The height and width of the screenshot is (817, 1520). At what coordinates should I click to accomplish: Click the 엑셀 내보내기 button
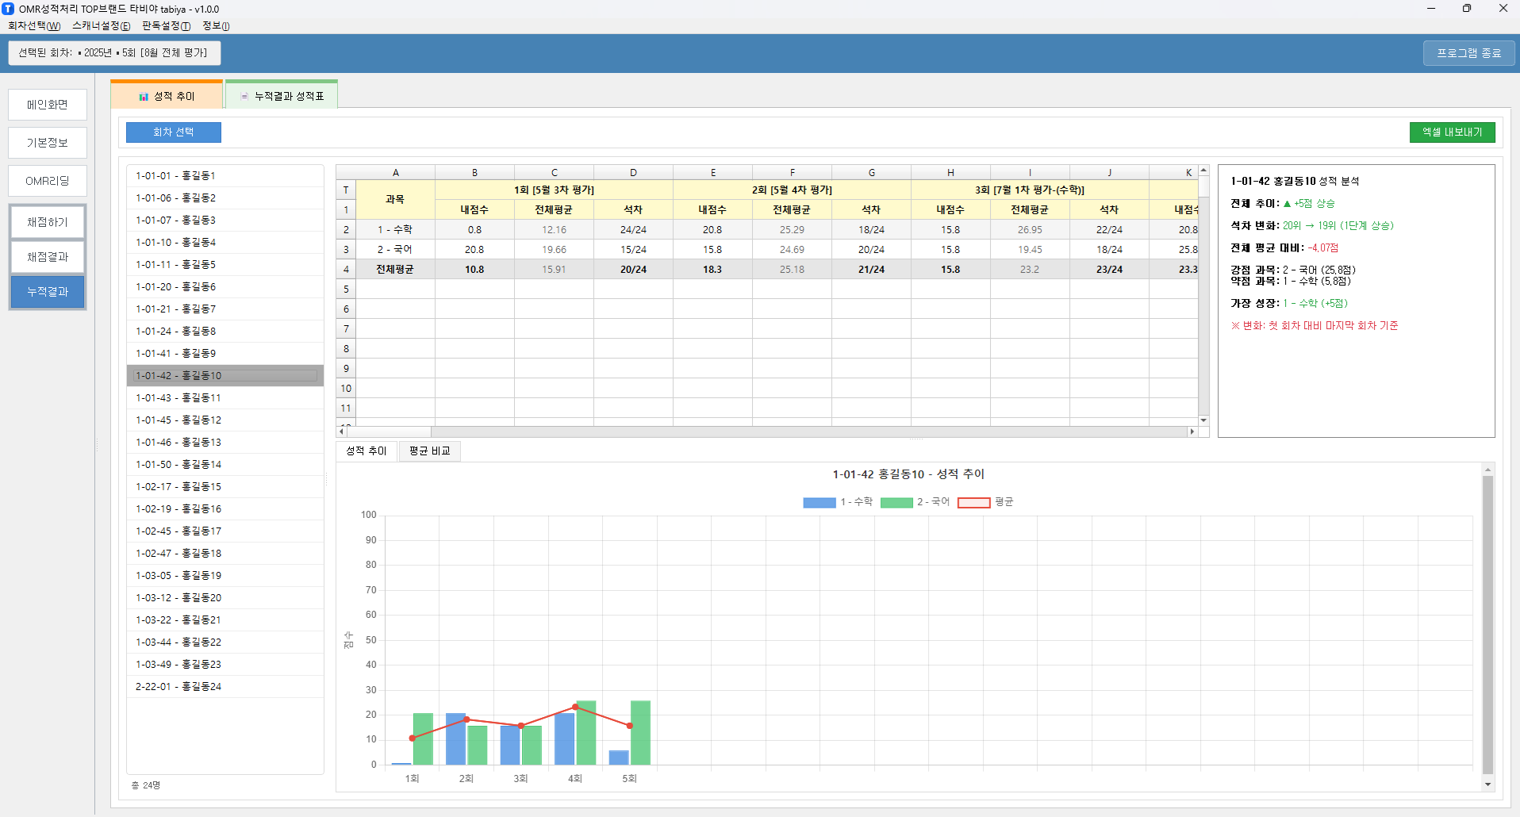[1452, 132]
